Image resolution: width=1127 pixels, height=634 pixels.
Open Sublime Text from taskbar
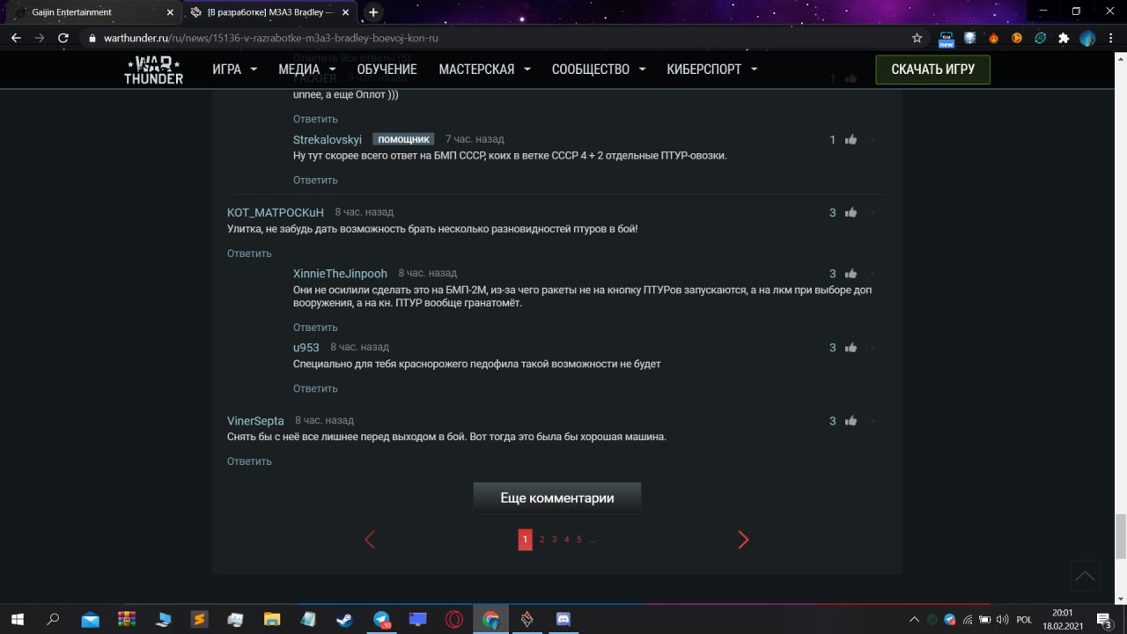199,619
